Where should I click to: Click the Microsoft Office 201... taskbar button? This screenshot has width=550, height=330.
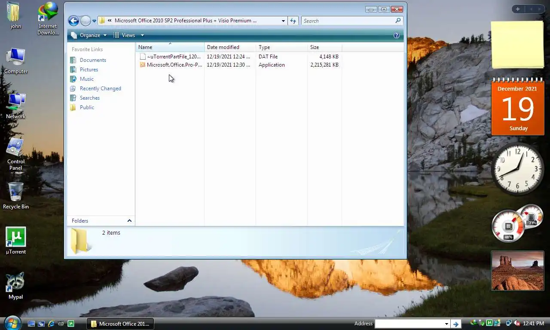(x=121, y=324)
